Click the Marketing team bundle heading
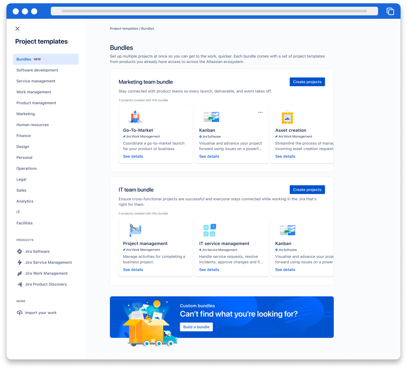Screen dimensions: 407x369 click(x=146, y=82)
